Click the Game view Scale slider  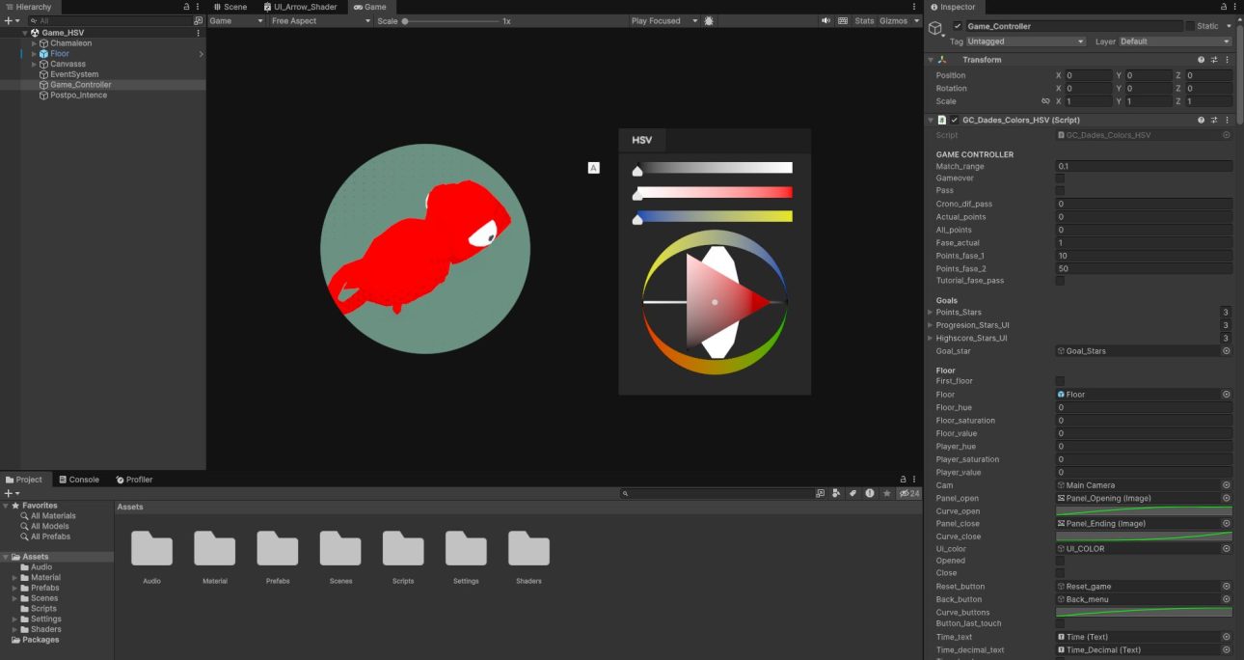[450, 20]
